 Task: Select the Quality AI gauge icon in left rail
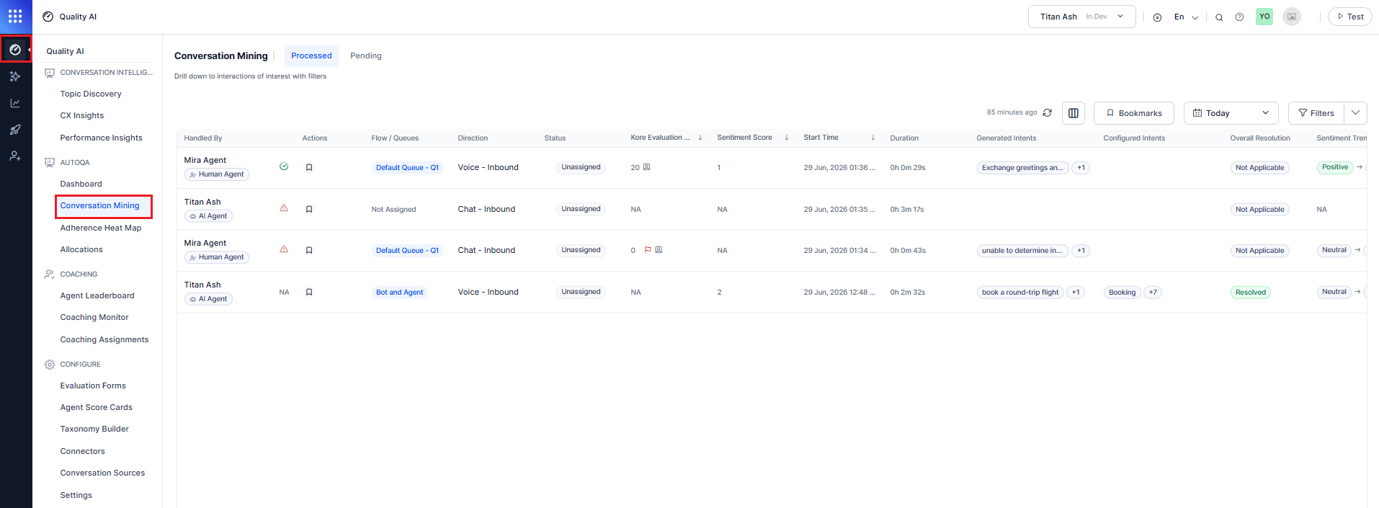(15, 50)
